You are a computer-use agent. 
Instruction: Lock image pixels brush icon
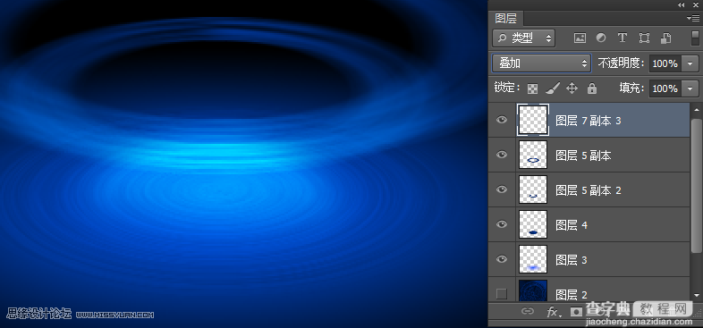pyautogui.click(x=553, y=88)
